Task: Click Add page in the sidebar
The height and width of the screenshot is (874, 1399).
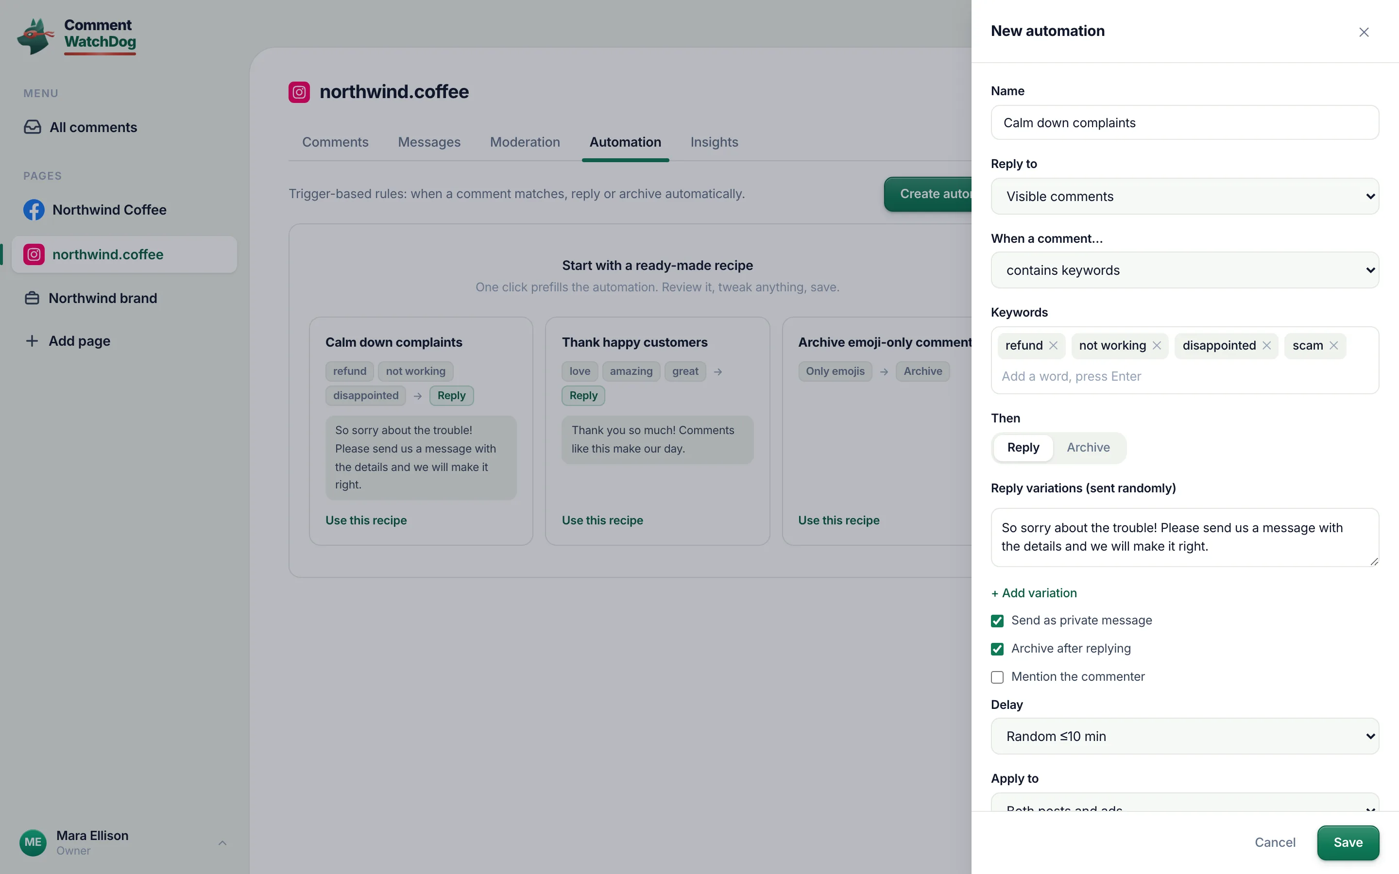Action: [124, 341]
